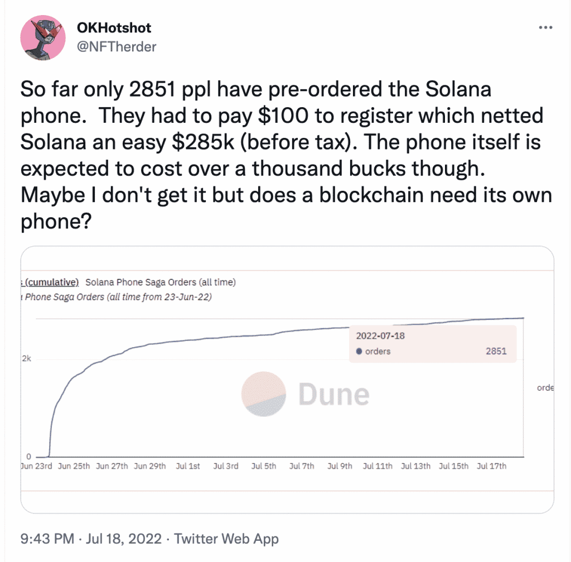Select Solana Phone Saga Orders (all time) tab
The width and height of the screenshot is (571, 562).
[161, 282]
